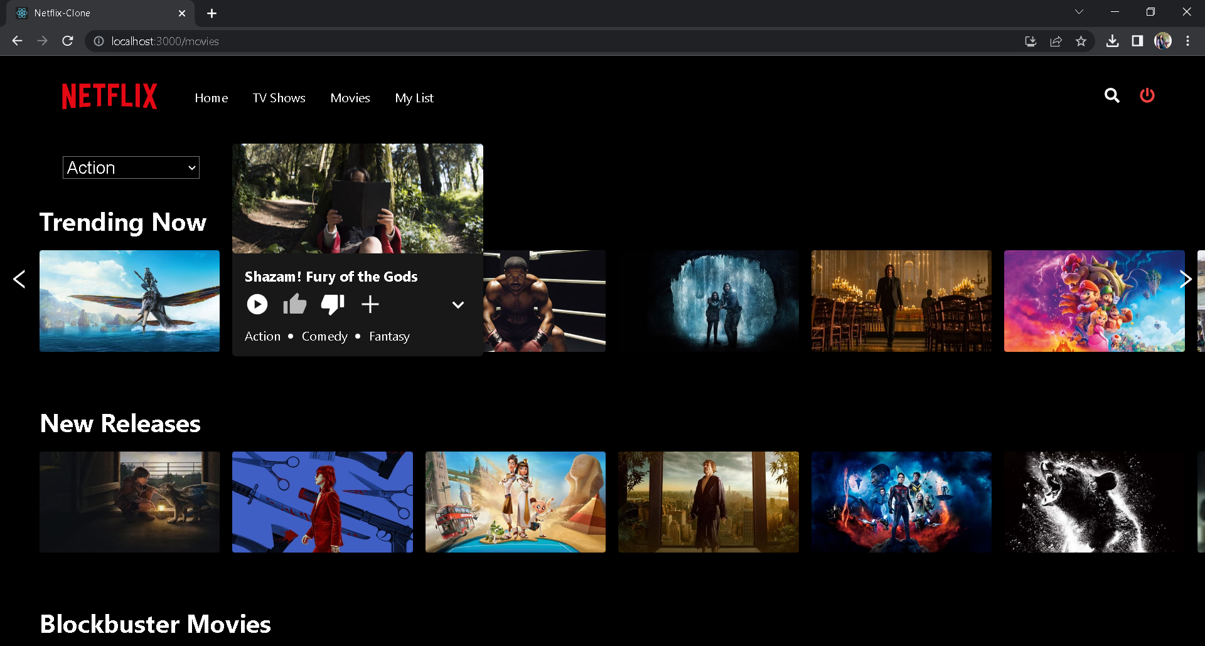Navigate to Home in the navbar
1205x646 pixels.
[211, 98]
